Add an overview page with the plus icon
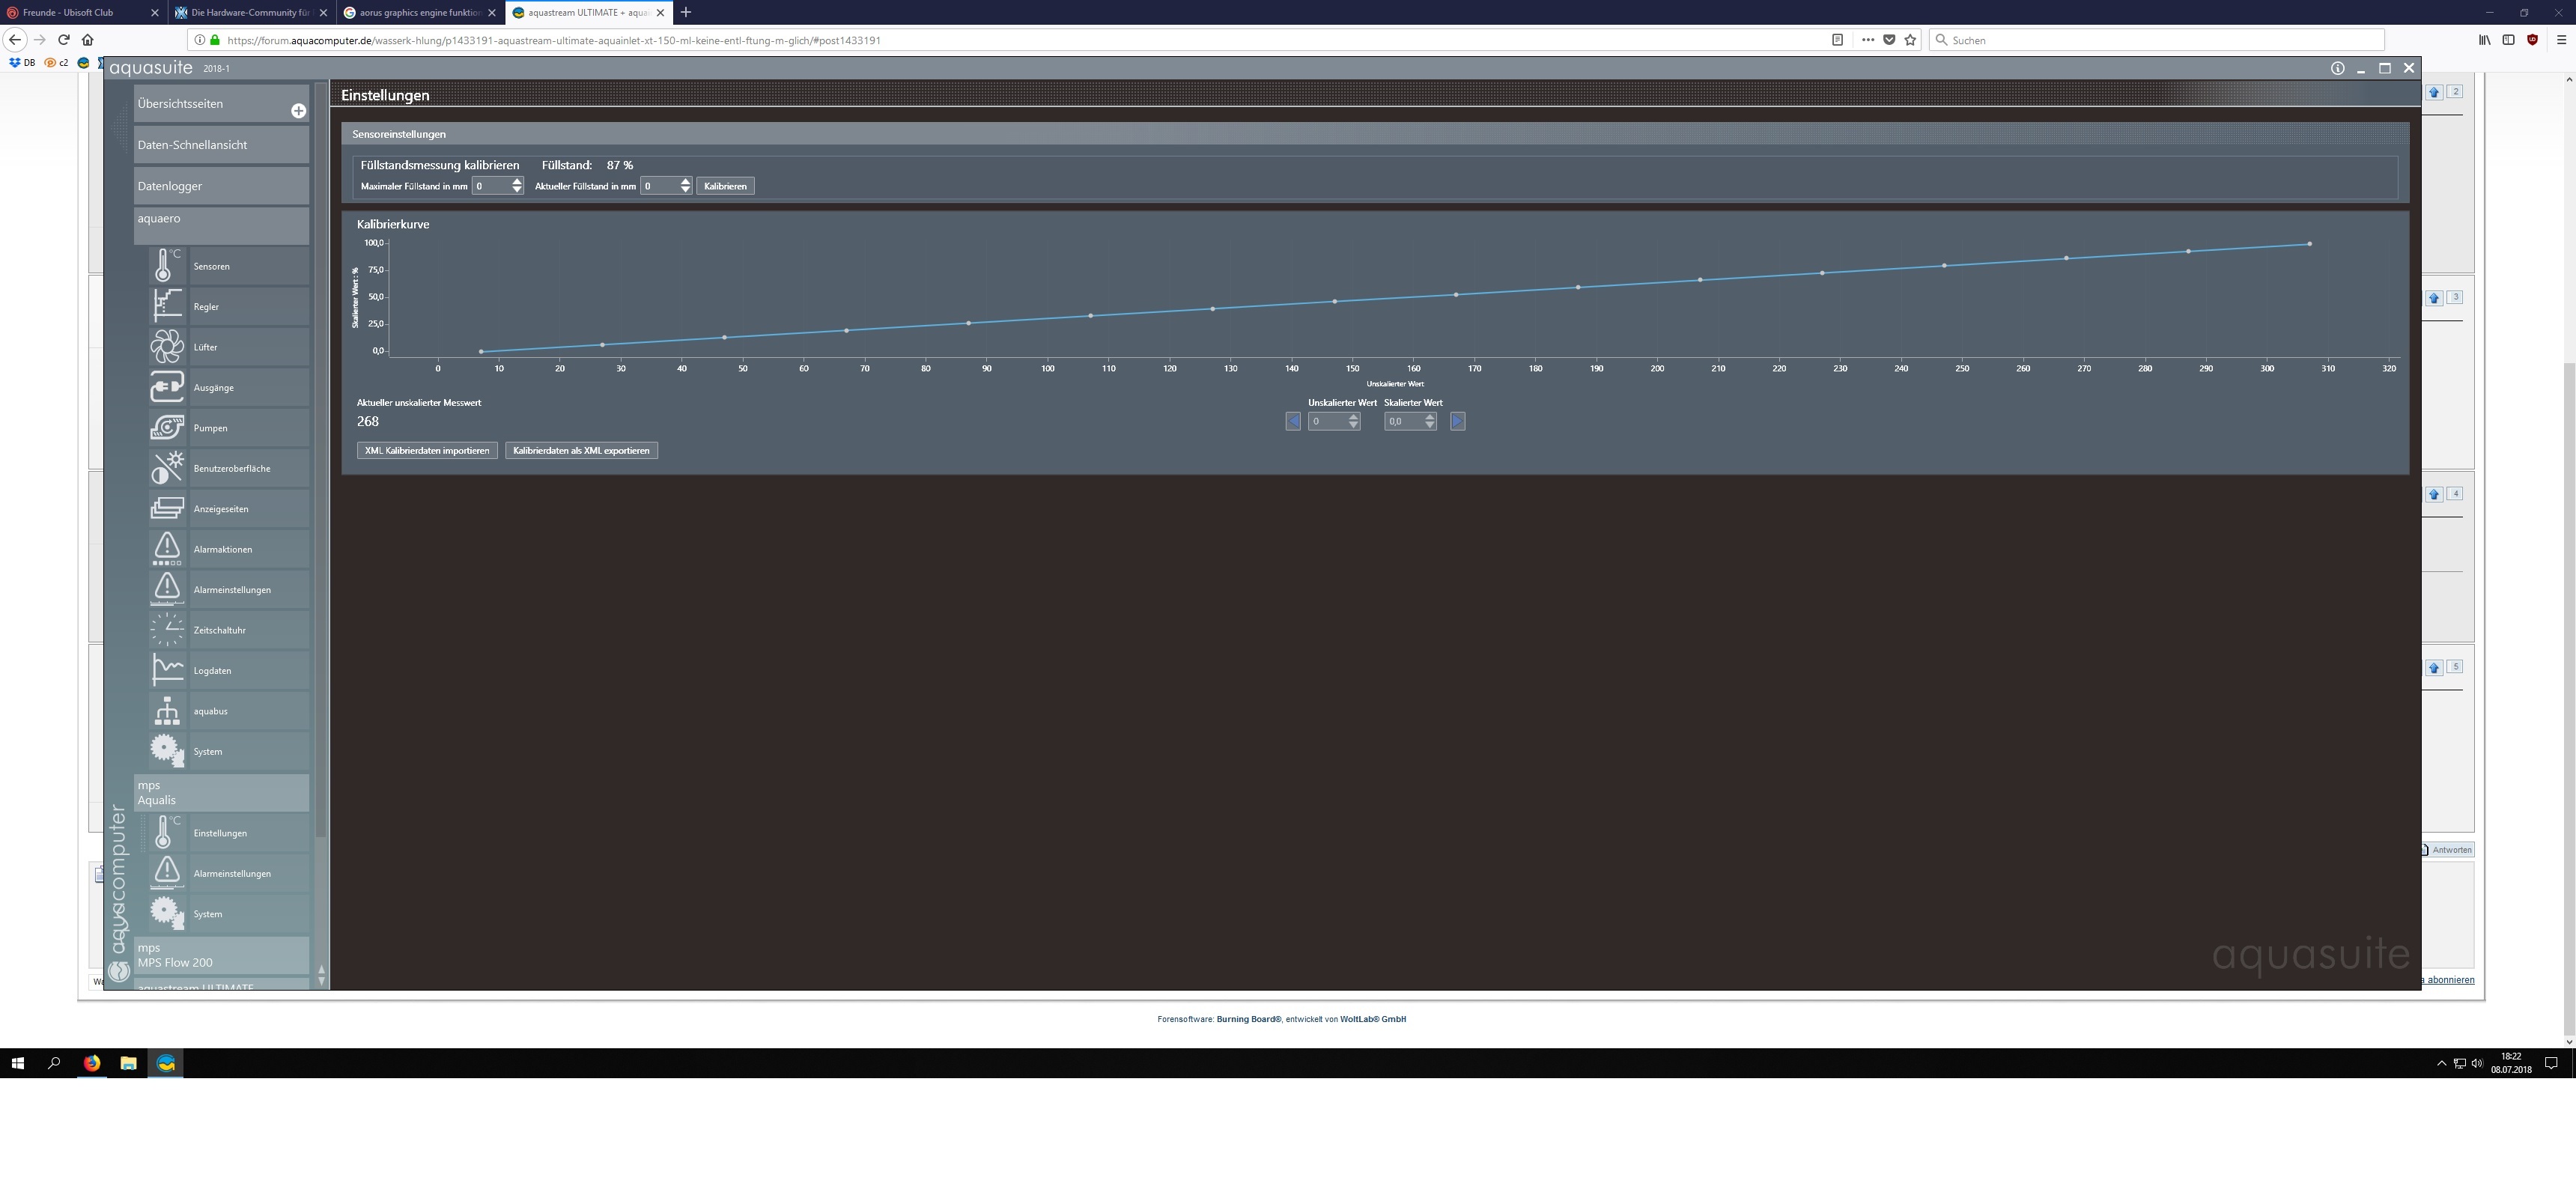The width and height of the screenshot is (2576, 1198). (x=298, y=111)
